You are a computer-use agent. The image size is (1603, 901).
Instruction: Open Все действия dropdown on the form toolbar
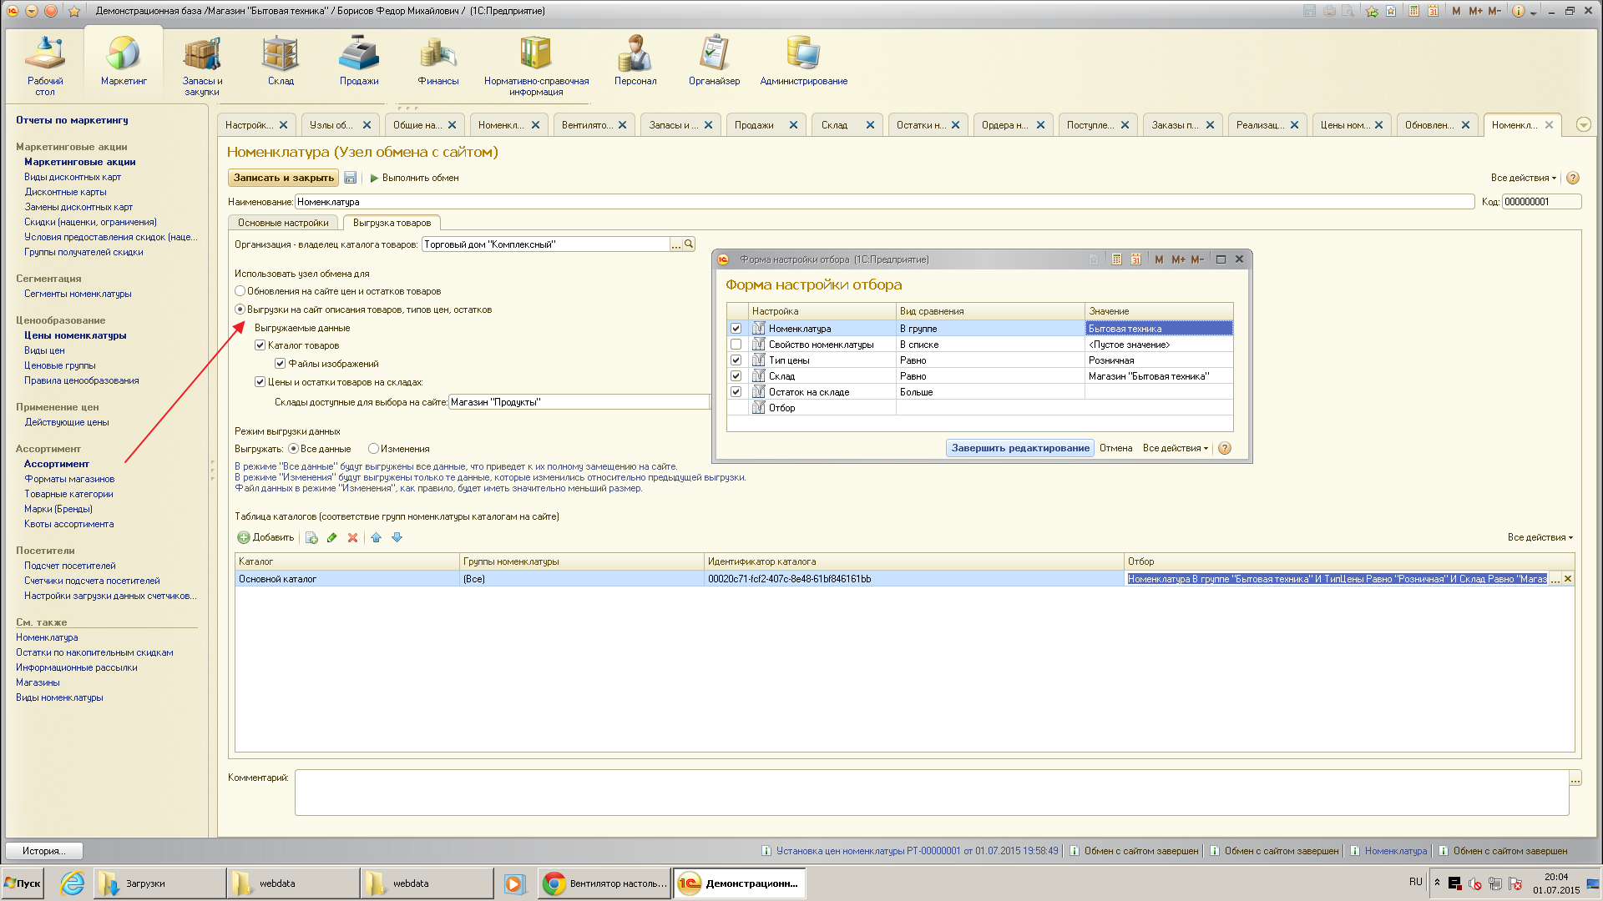point(1524,178)
